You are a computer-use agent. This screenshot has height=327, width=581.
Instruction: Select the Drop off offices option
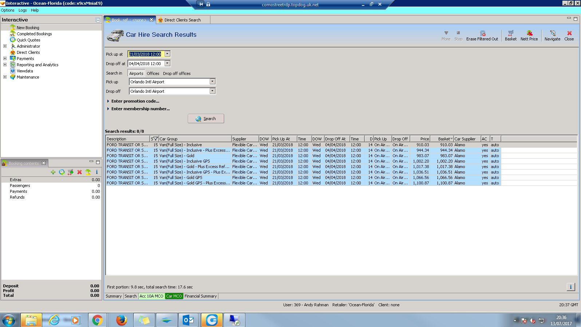(177, 73)
